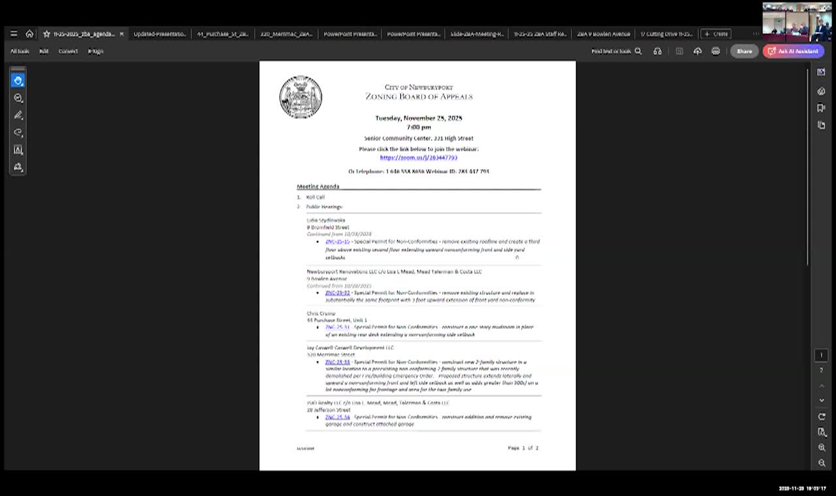Toggle the favorite star on the agenda tab
This screenshot has width=836, height=496.
[x=46, y=33]
